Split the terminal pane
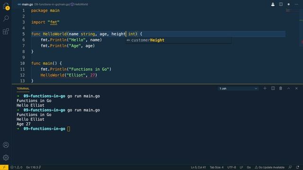Screen dimensions: 303x170 coord(273,88)
